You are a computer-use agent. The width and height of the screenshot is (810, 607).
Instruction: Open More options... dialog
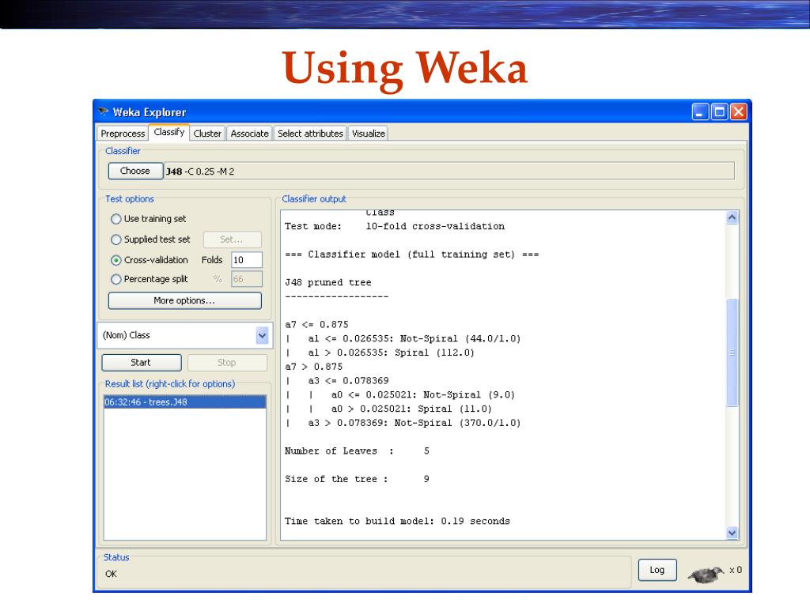(184, 300)
